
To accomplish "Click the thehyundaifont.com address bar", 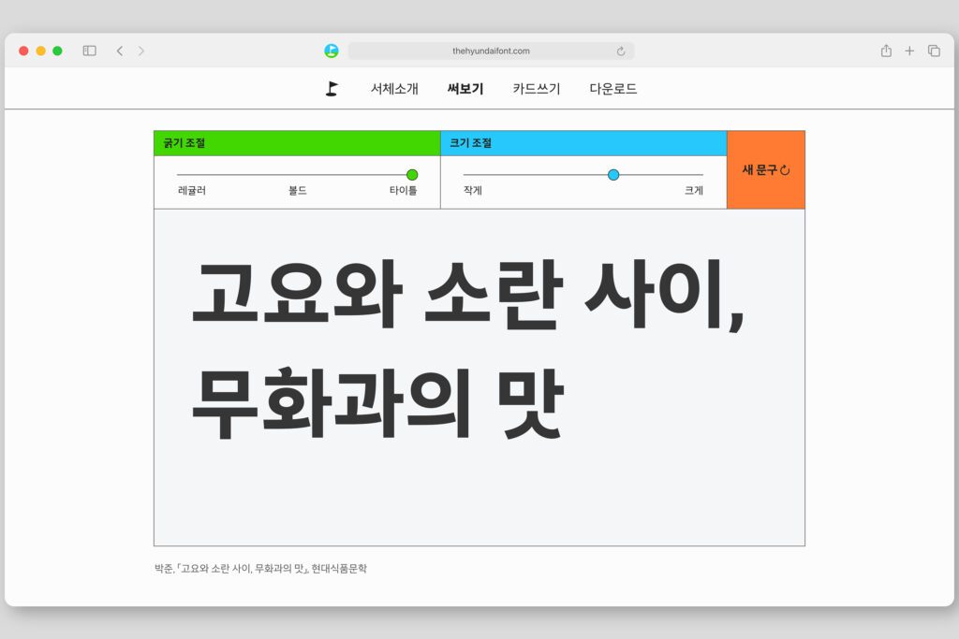I will point(491,51).
